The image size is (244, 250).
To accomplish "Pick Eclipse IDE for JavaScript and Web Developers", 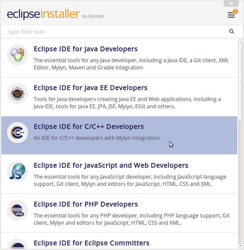I will (111, 165).
